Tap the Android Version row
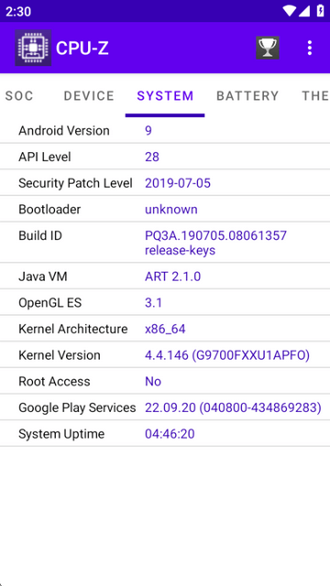Viewport: 330px width, 586px height. pyautogui.click(x=165, y=130)
